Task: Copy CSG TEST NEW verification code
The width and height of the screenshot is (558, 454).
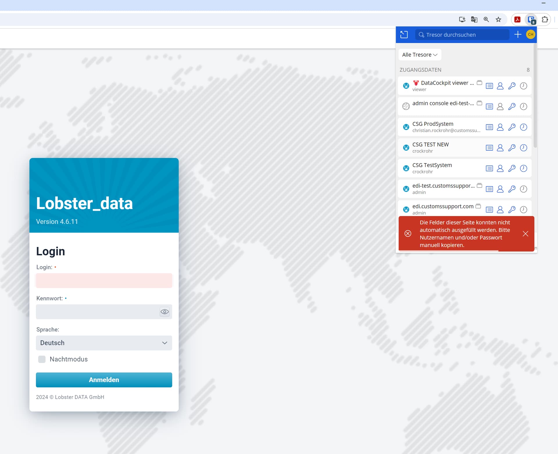Action: pyautogui.click(x=523, y=148)
